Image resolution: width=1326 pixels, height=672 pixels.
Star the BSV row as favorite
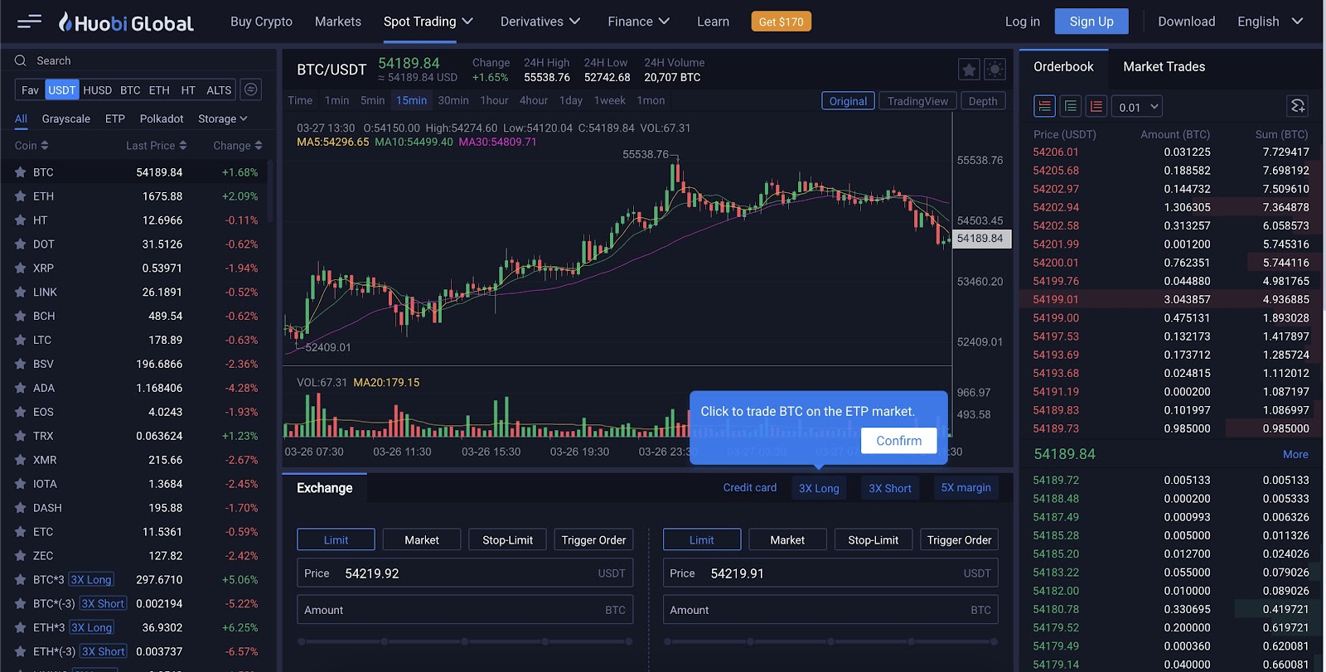click(20, 365)
